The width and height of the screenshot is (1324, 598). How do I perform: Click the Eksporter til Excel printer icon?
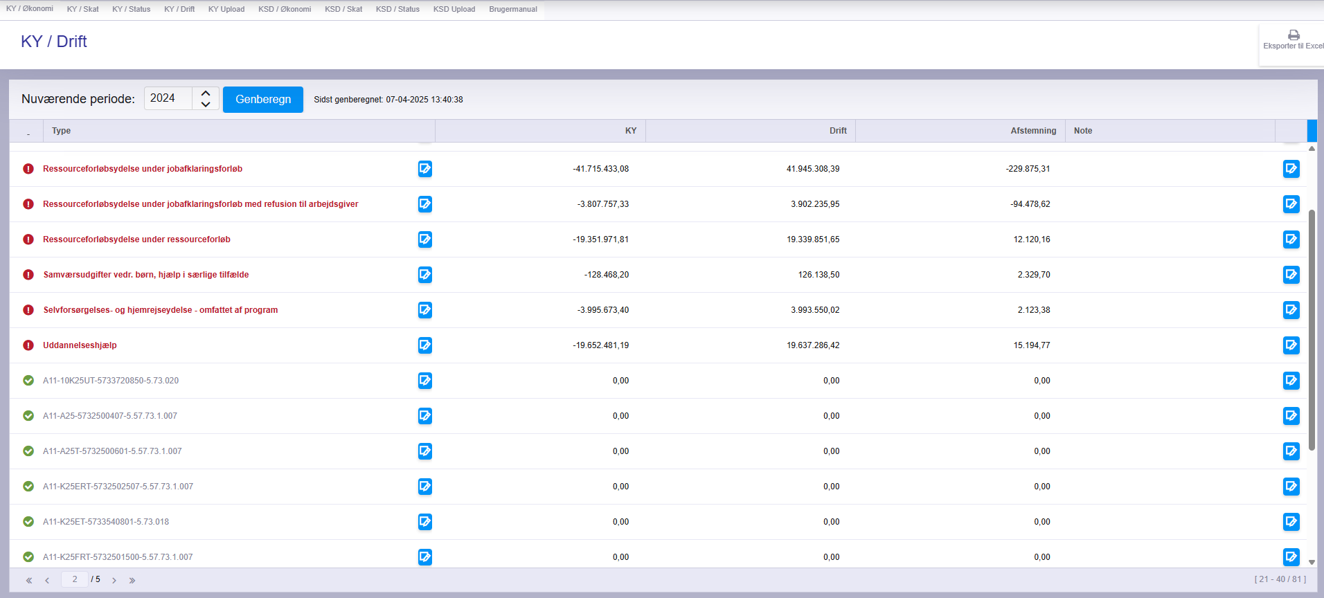pyautogui.click(x=1294, y=35)
